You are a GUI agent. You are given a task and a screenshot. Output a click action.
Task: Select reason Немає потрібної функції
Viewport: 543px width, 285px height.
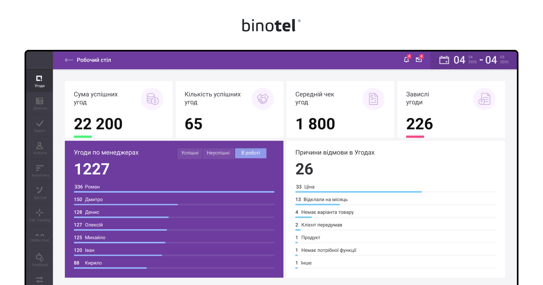coord(395,252)
